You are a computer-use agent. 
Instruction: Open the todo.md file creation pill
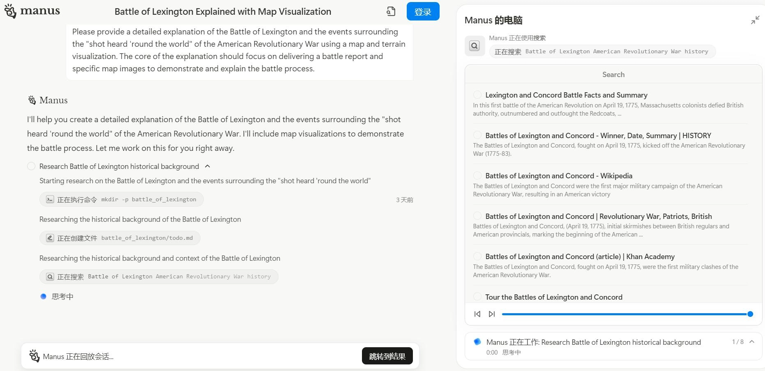tap(120, 238)
